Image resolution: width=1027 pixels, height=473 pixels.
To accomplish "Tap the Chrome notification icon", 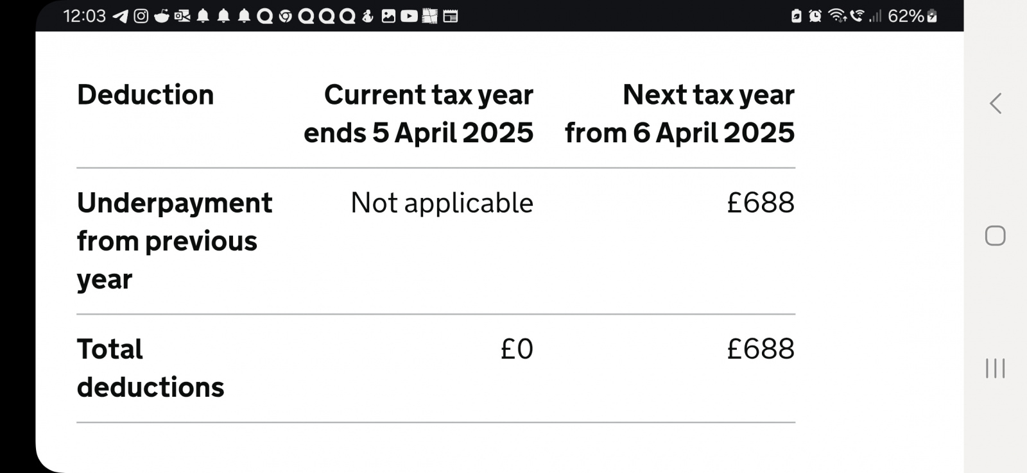I will click(x=286, y=16).
